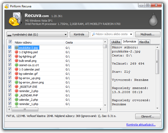Open the Vyměnitelný disk (G:) drive dropdown
This screenshot has width=168, height=133.
point(37,34)
